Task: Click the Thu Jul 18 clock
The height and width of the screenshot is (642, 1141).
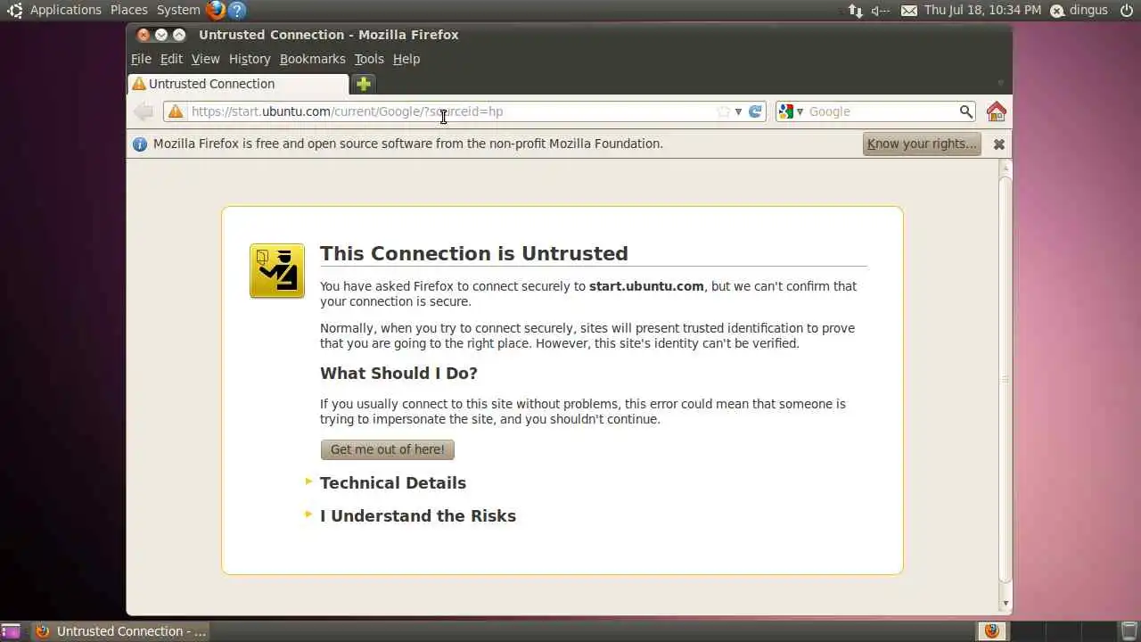Action: click(982, 11)
